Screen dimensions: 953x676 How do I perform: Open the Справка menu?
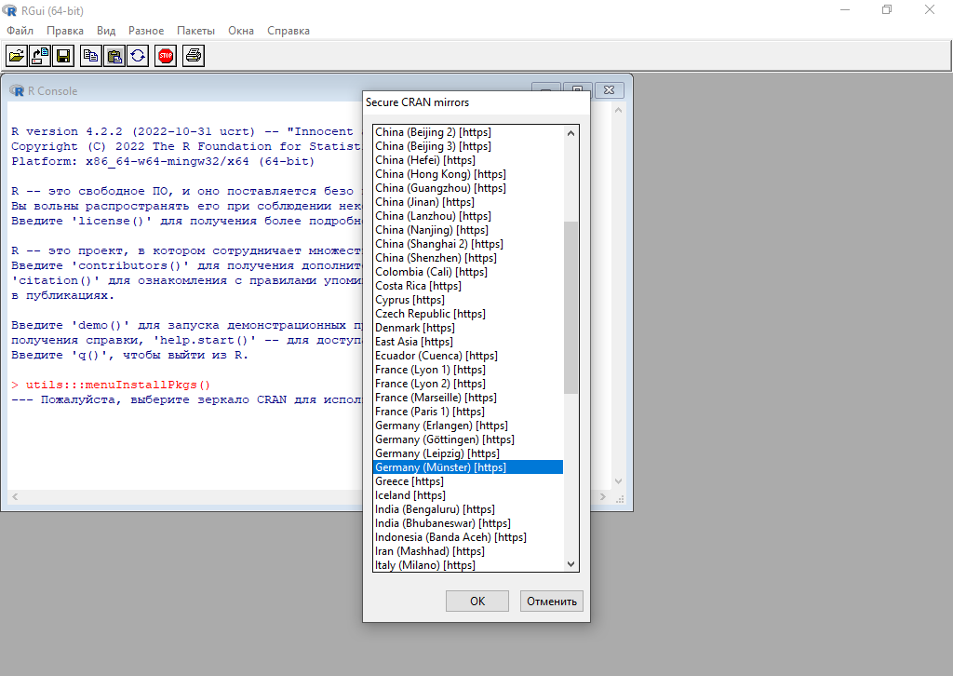point(289,31)
